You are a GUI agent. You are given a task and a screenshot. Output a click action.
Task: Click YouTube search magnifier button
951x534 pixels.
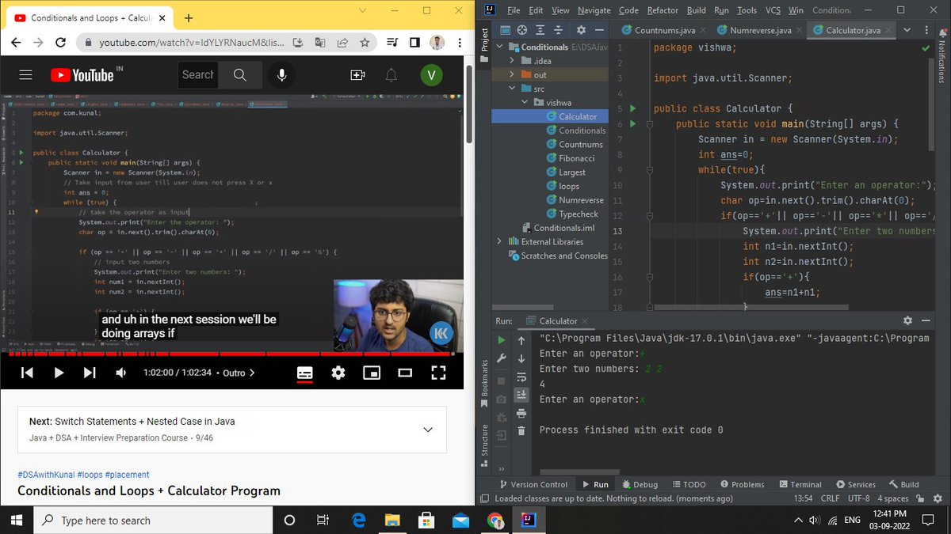(x=240, y=75)
